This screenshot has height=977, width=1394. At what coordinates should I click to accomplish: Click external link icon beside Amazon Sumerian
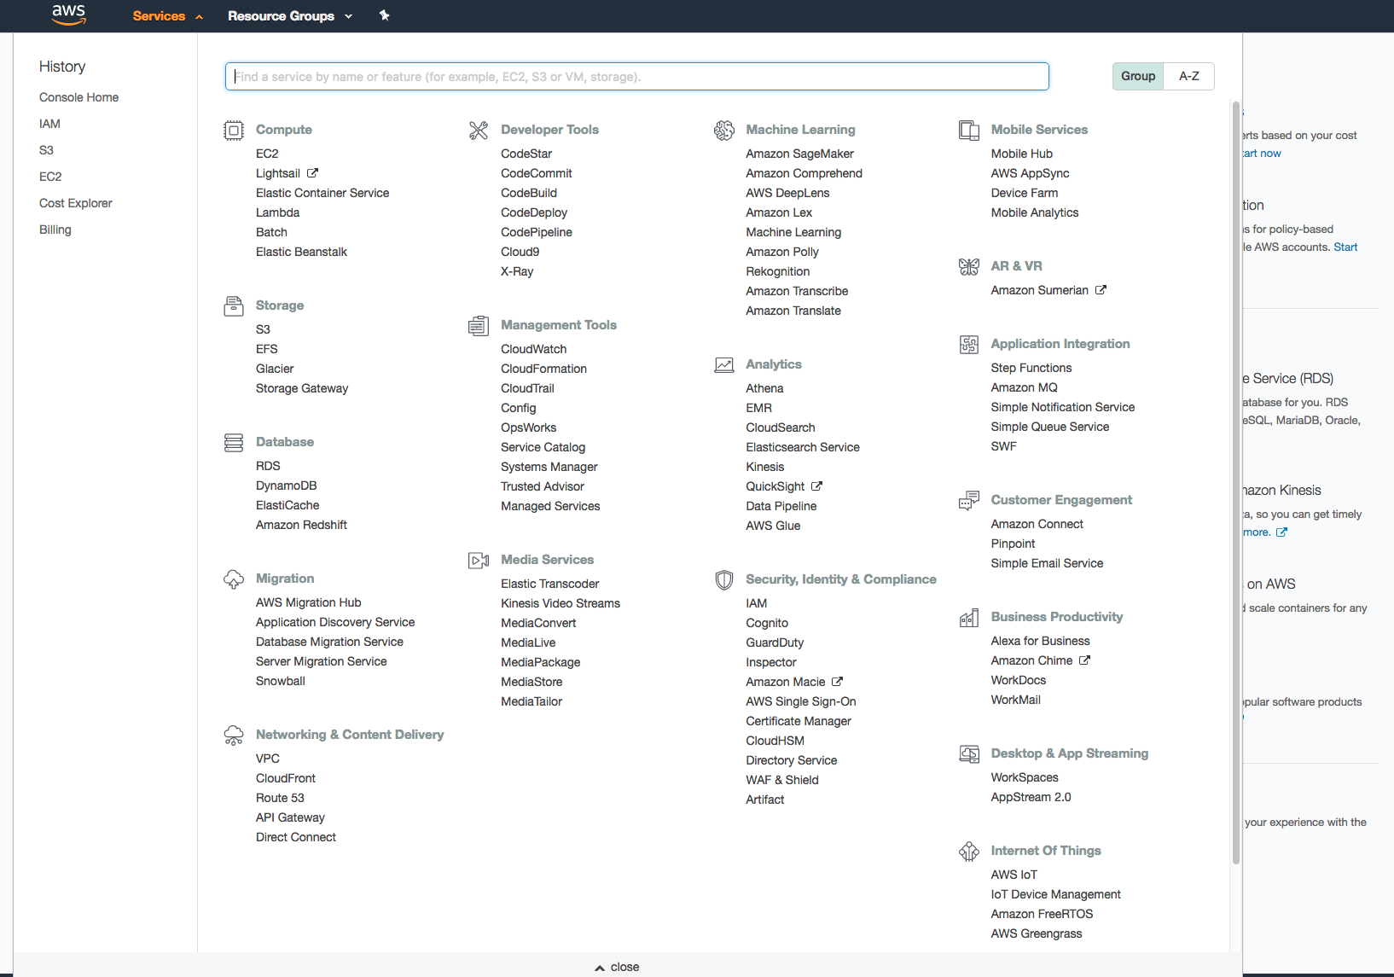[1101, 289]
